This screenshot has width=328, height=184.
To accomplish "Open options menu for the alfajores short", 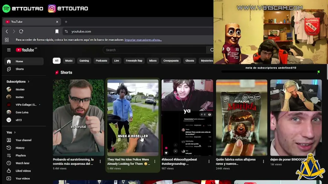I will point(263,162).
